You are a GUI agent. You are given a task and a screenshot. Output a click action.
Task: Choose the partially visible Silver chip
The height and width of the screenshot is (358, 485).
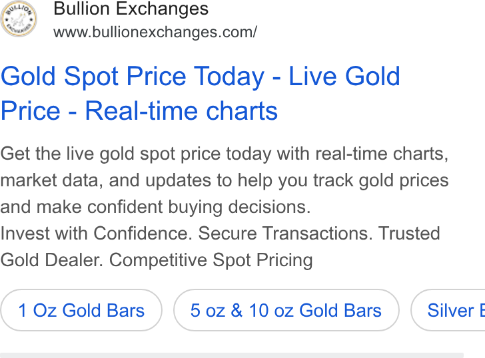click(x=448, y=310)
